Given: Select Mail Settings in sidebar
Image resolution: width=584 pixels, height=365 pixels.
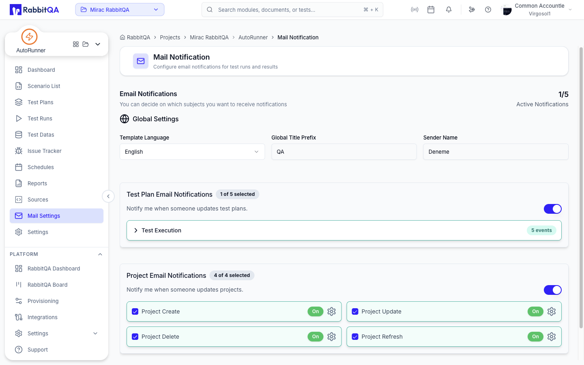Looking at the screenshot, I should tap(56, 216).
